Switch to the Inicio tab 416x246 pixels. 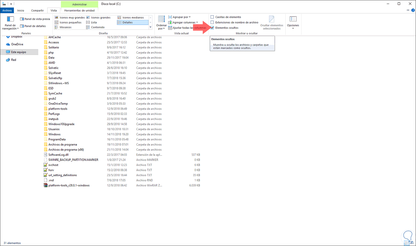21,11
